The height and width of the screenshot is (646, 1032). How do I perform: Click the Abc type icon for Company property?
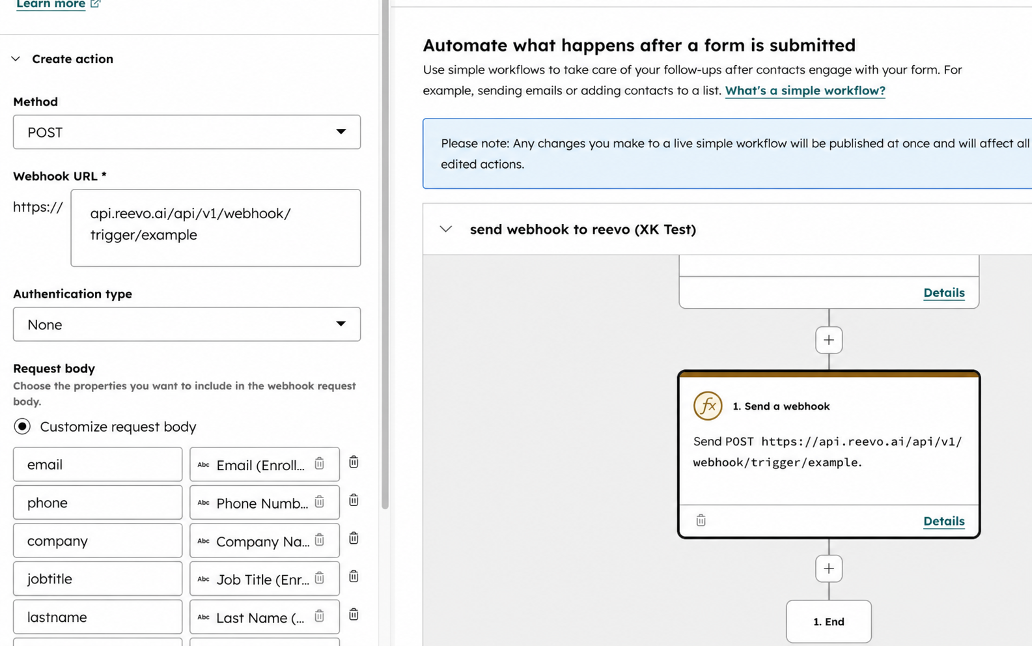coord(203,541)
